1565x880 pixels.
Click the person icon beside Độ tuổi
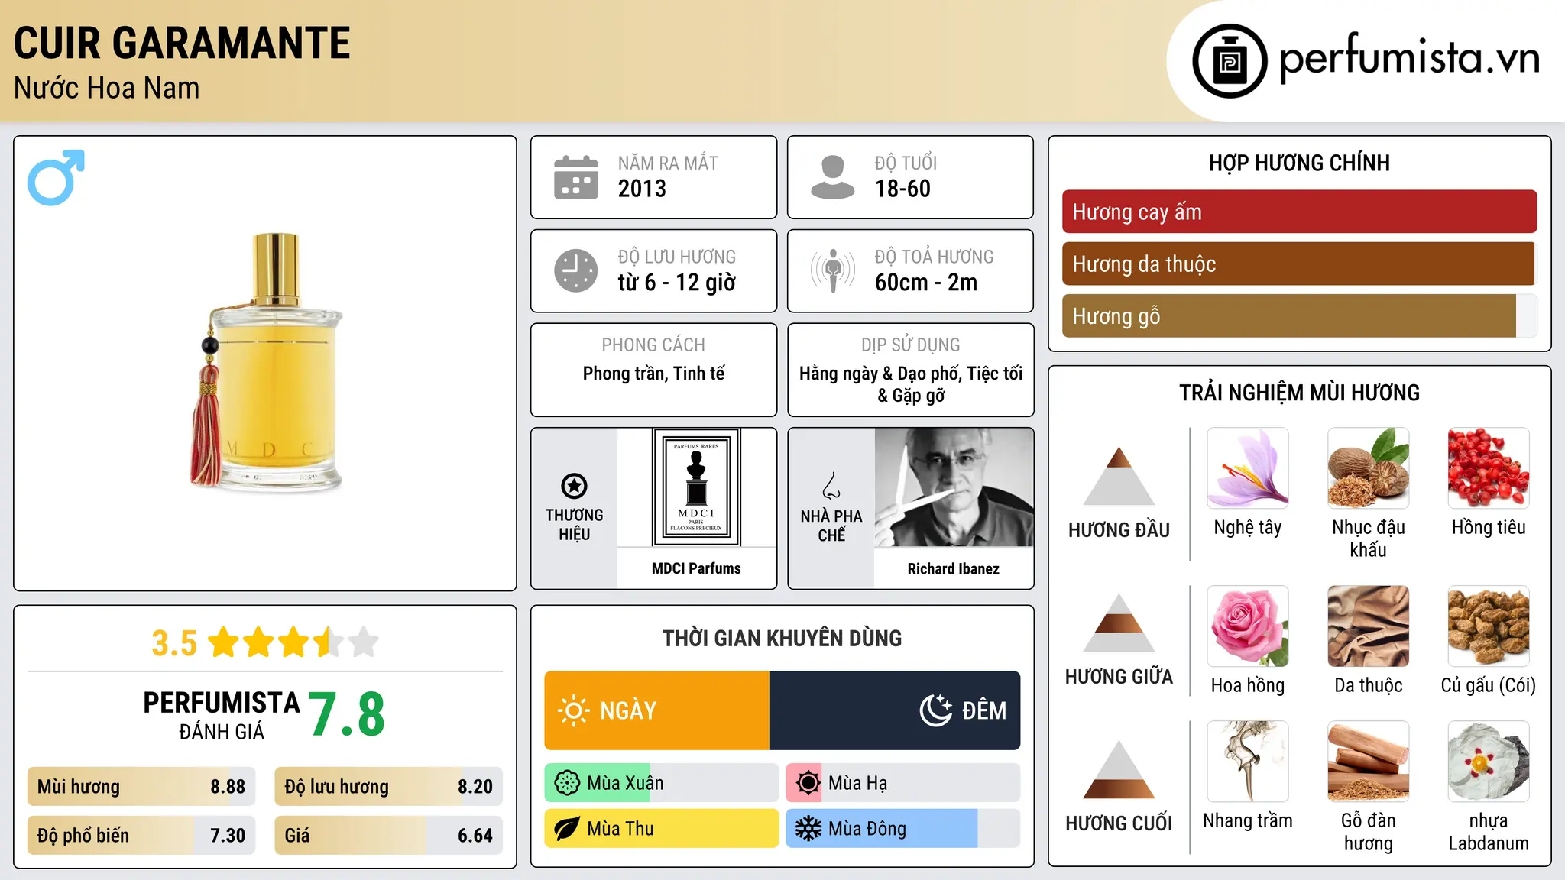point(832,177)
